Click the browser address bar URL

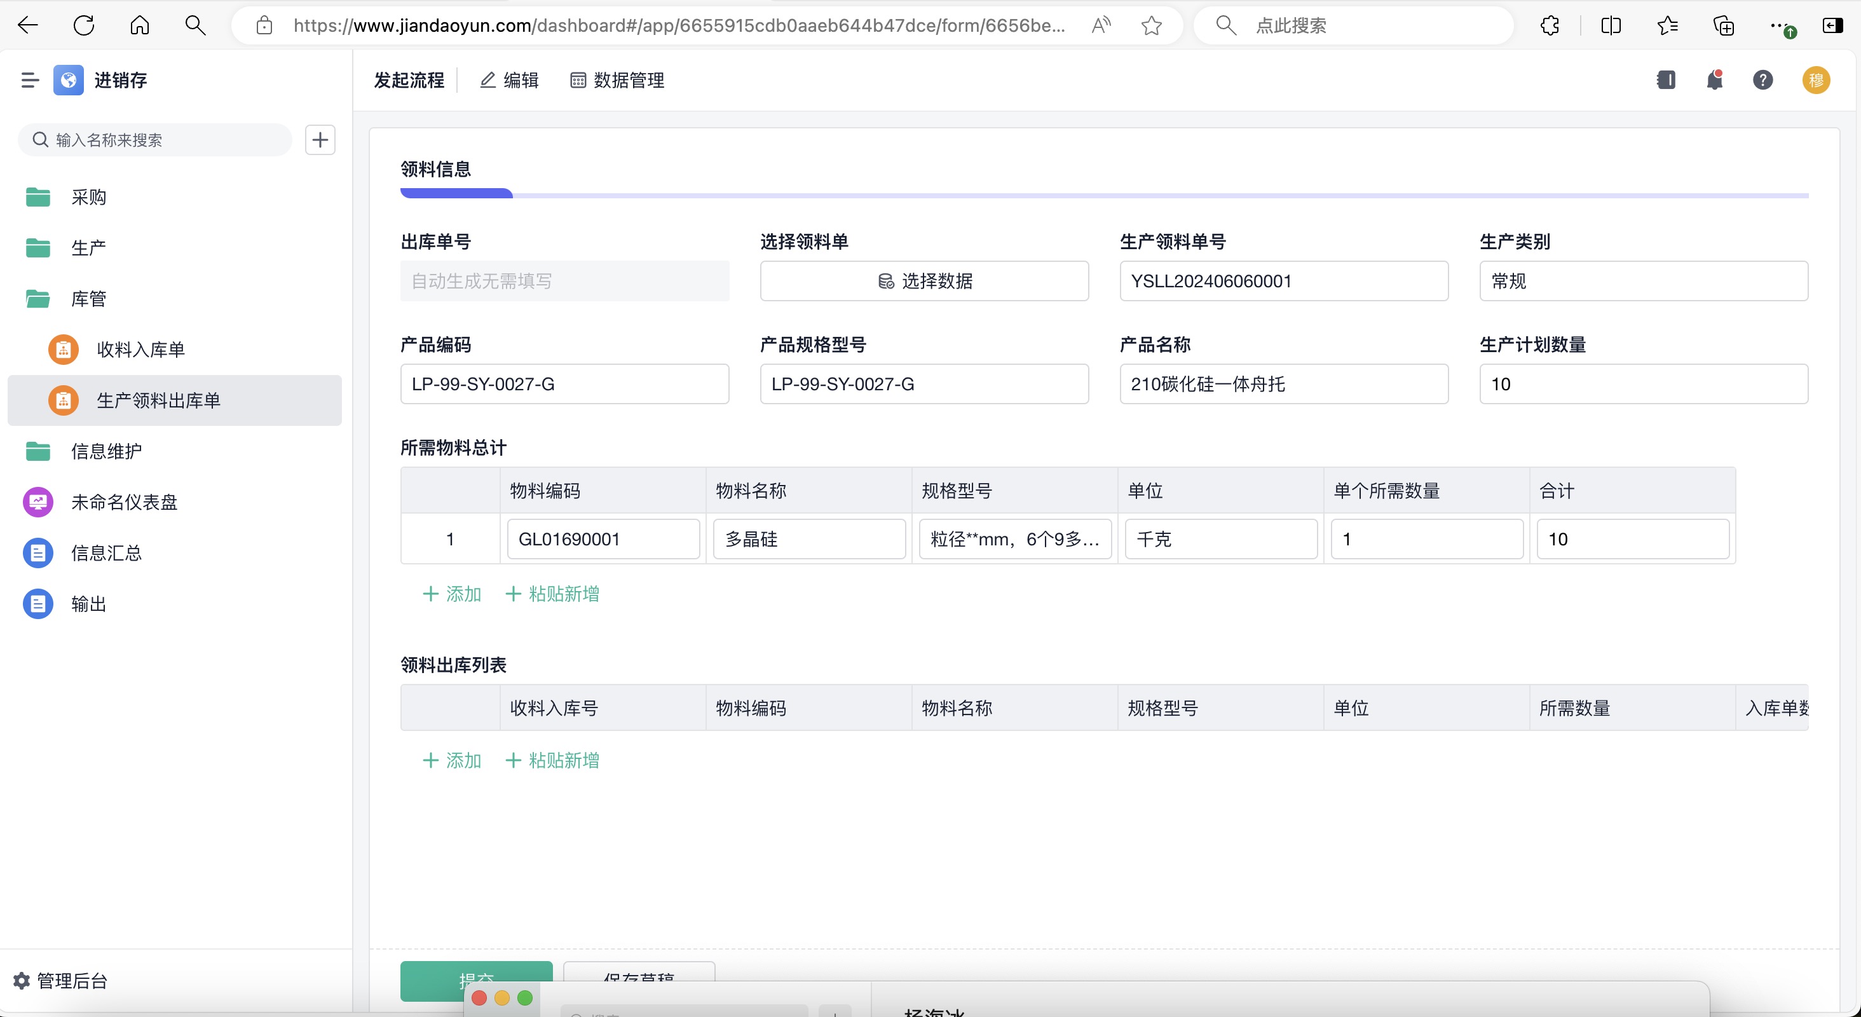coord(679,26)
